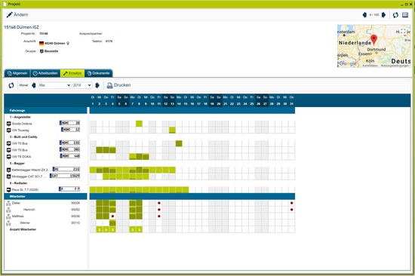Click the Mitarbeiter section header

45,196
